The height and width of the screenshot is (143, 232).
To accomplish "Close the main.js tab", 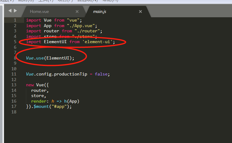I will point(141,11).
